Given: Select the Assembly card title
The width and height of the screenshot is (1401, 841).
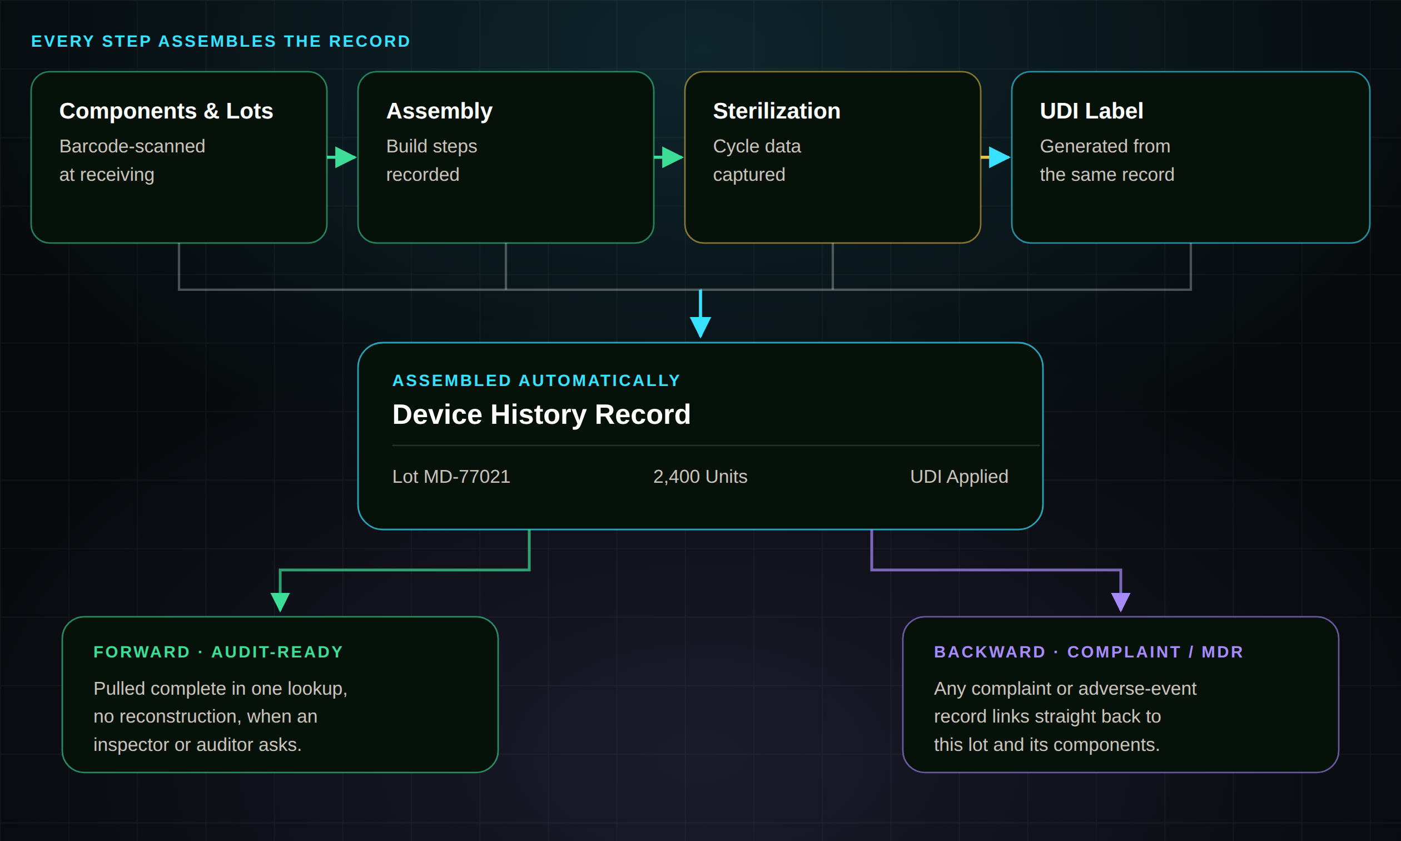Looking at the screenshot, I should (439, 111).
